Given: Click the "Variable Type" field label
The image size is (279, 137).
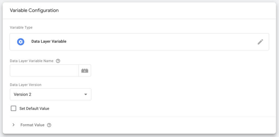Looking at the screenshot, I should (21, 27).
